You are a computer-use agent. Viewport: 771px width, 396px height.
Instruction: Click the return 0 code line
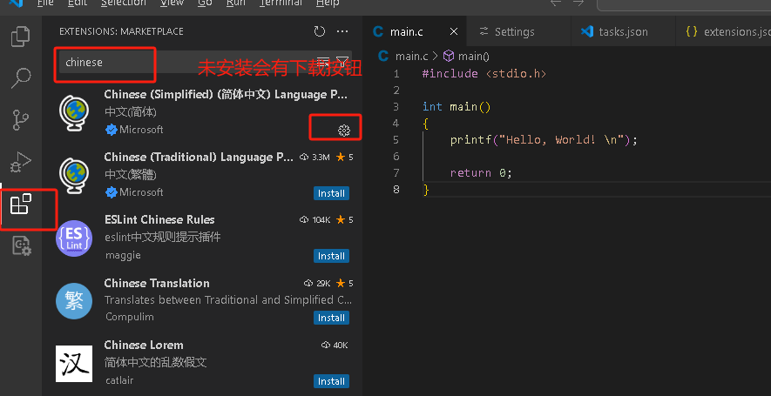pos(482,173)
